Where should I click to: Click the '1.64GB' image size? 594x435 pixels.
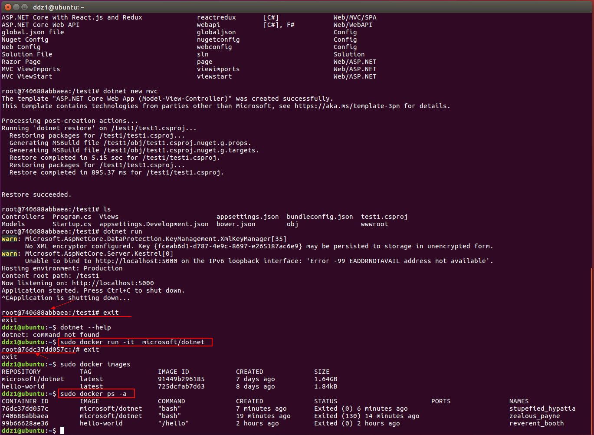[x=326, y=379]
